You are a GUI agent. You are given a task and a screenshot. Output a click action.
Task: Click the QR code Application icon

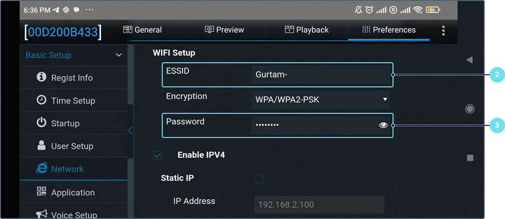click(x=42, y=192)
